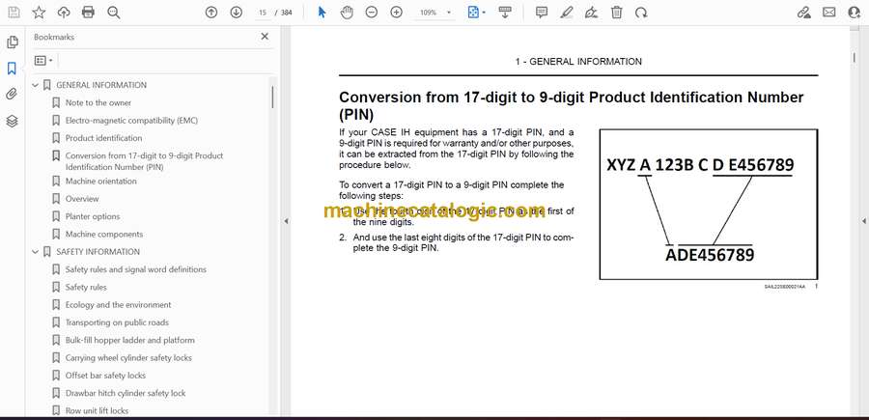Screen dimensions: 869x420
Task: Click the bookmarks panel scrollbar thumb
Action: pos(272,96)
